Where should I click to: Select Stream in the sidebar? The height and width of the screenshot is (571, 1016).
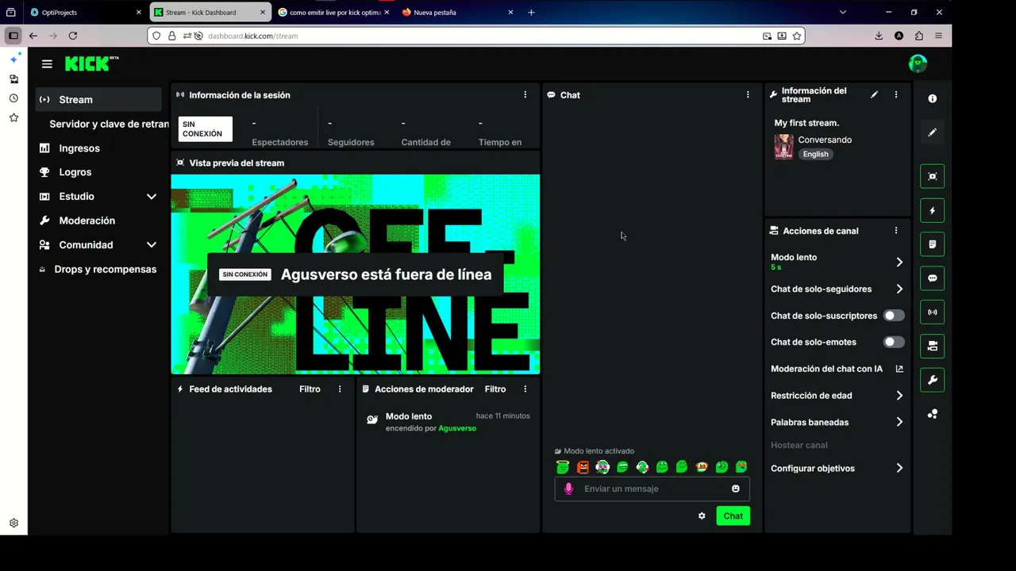(98, 99)
